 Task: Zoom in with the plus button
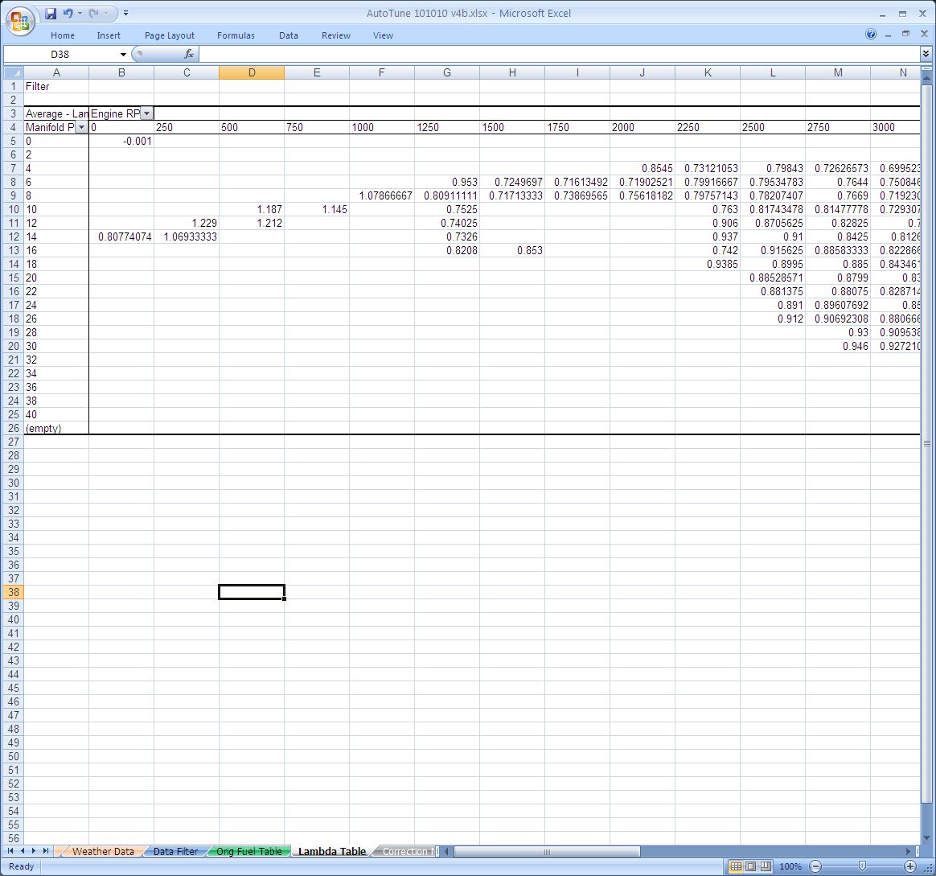click(x=910, y=866)
